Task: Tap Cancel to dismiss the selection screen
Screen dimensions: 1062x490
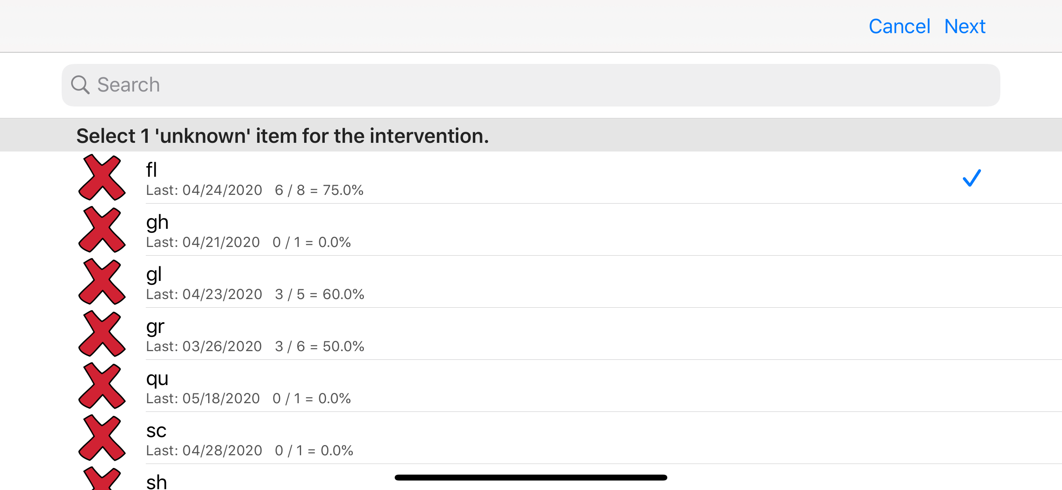Action: (x=900, y=26)
